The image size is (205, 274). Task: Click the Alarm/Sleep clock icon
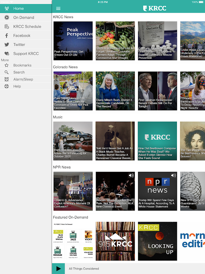6,79
